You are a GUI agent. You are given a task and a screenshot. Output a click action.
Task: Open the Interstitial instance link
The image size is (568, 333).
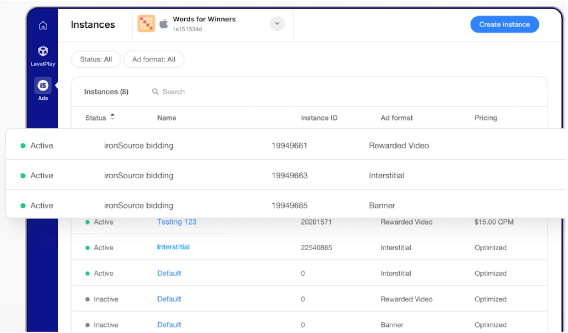click(173, 247)
